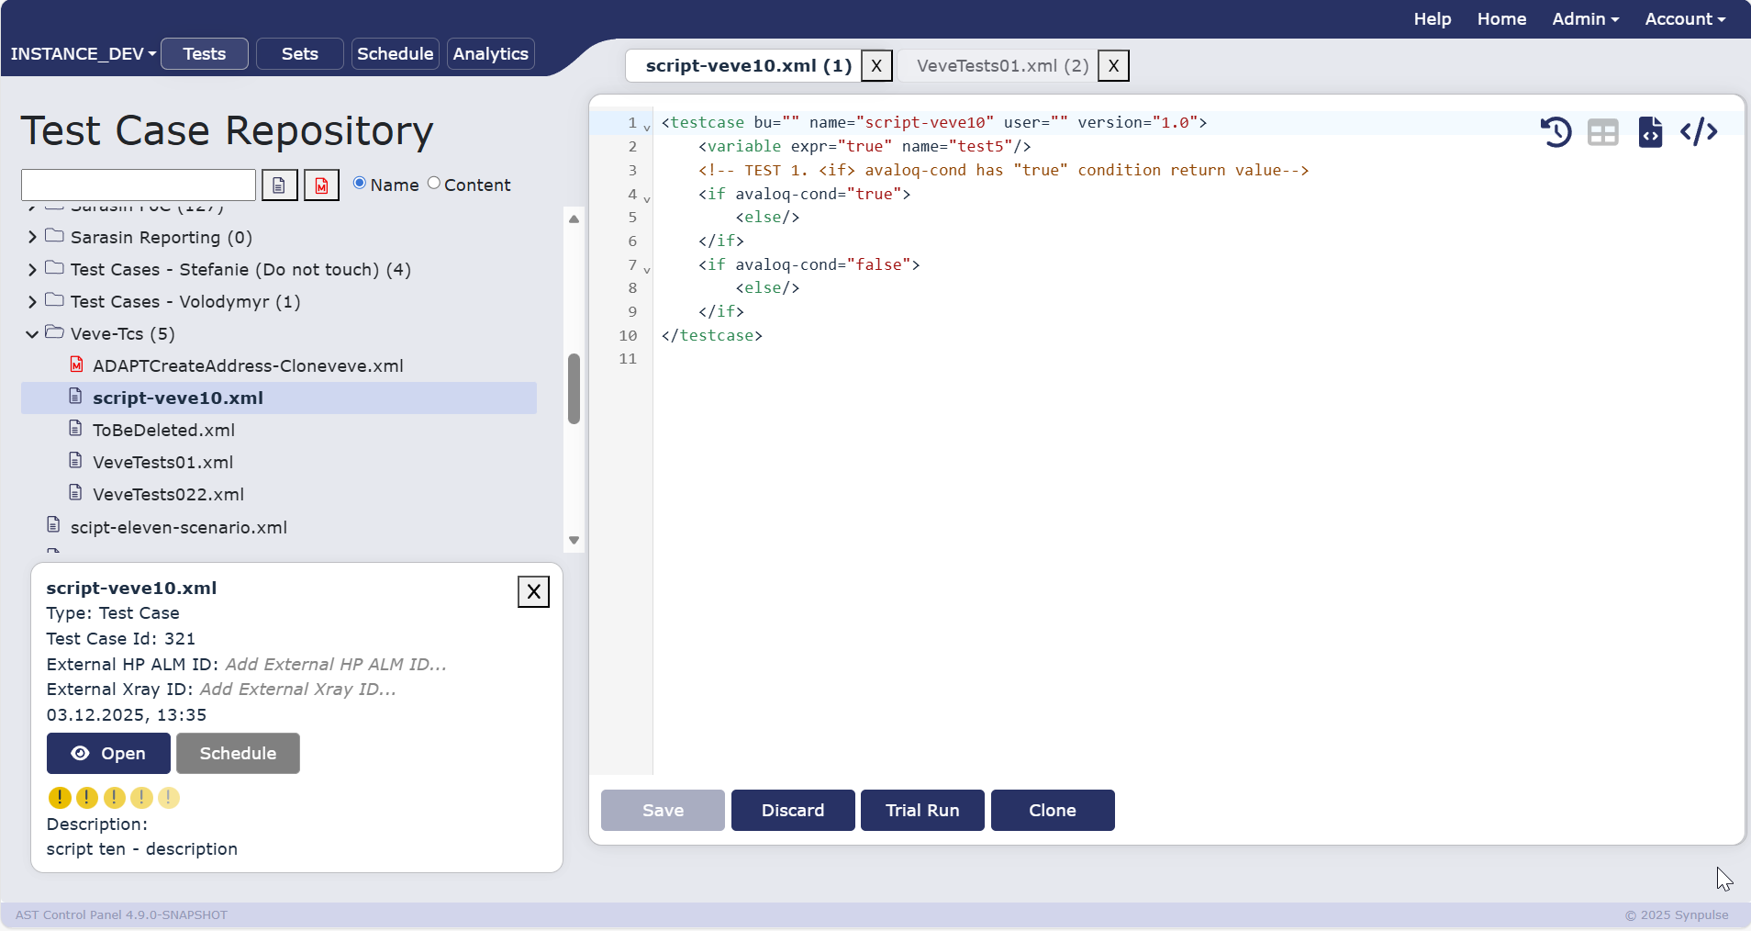Click the Save button
This screenshot has width=1751, height=931.
click(663, 810)
